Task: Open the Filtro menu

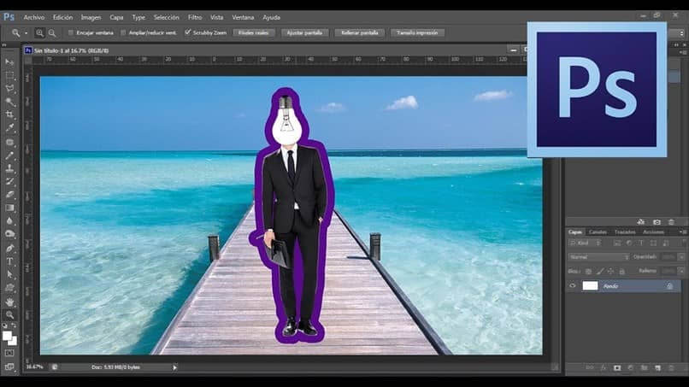Action: 195,18
